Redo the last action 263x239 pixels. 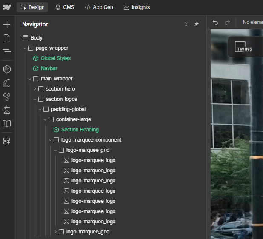[x=227, y=22]
